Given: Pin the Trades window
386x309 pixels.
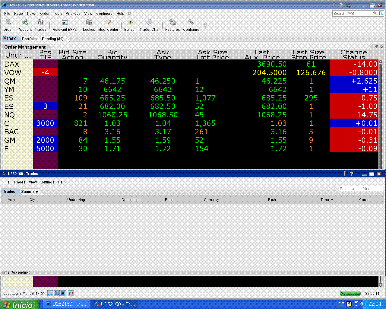Looking at the screenshot, I should coord(344,174).
